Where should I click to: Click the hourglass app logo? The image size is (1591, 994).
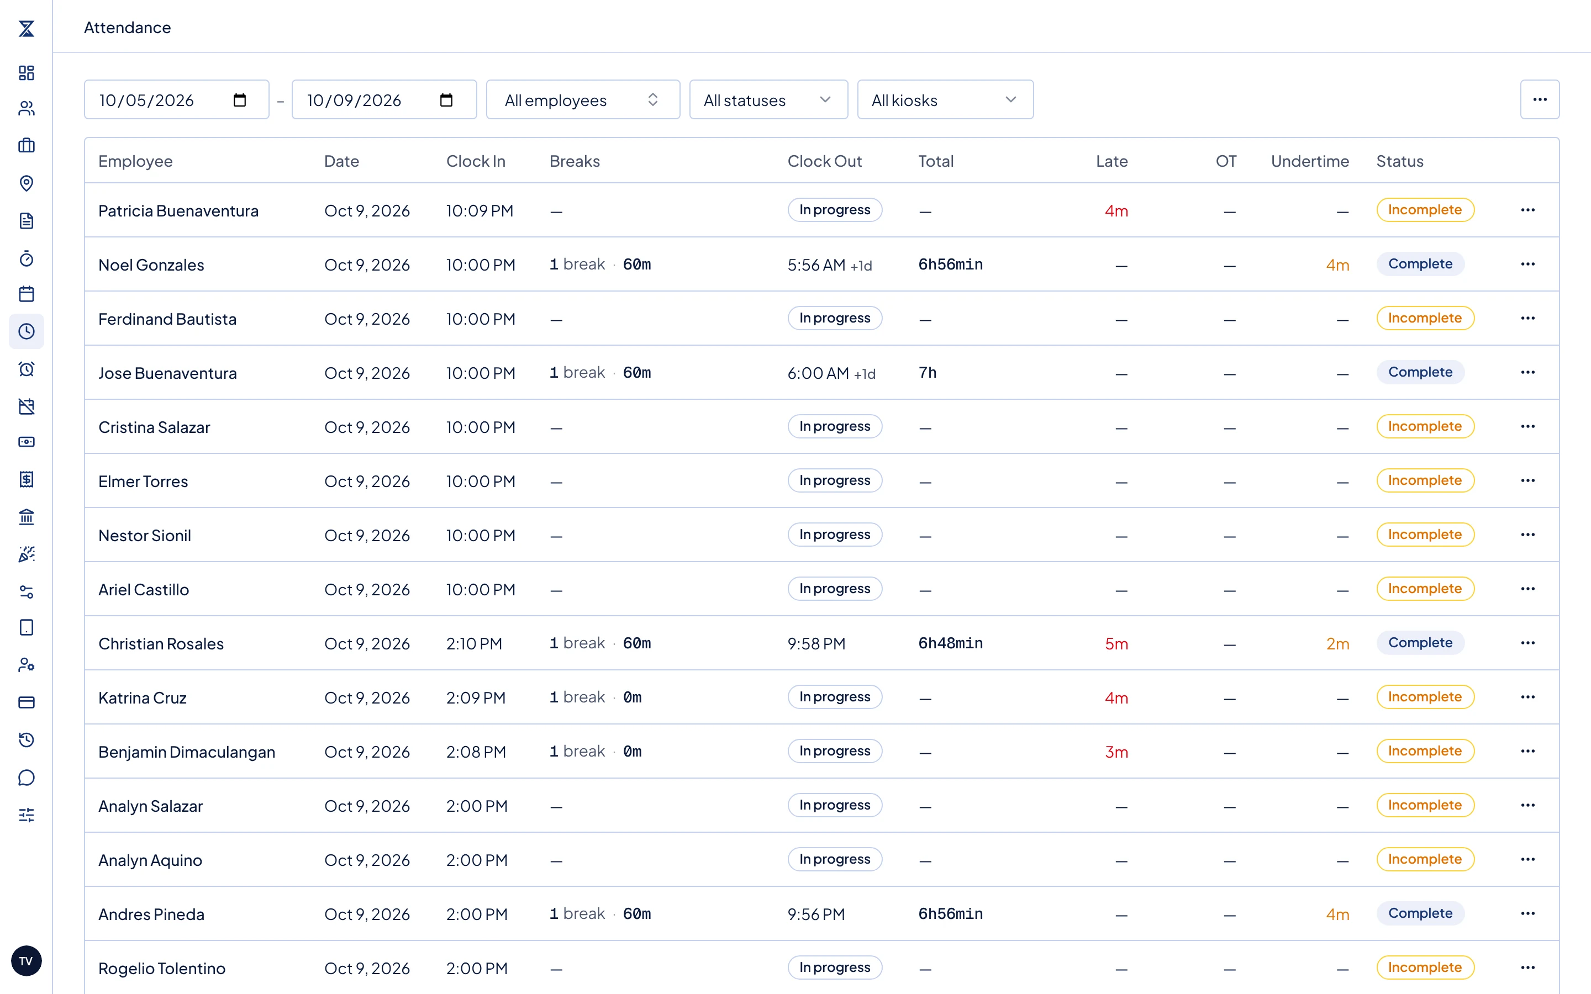tap(27, 28)
